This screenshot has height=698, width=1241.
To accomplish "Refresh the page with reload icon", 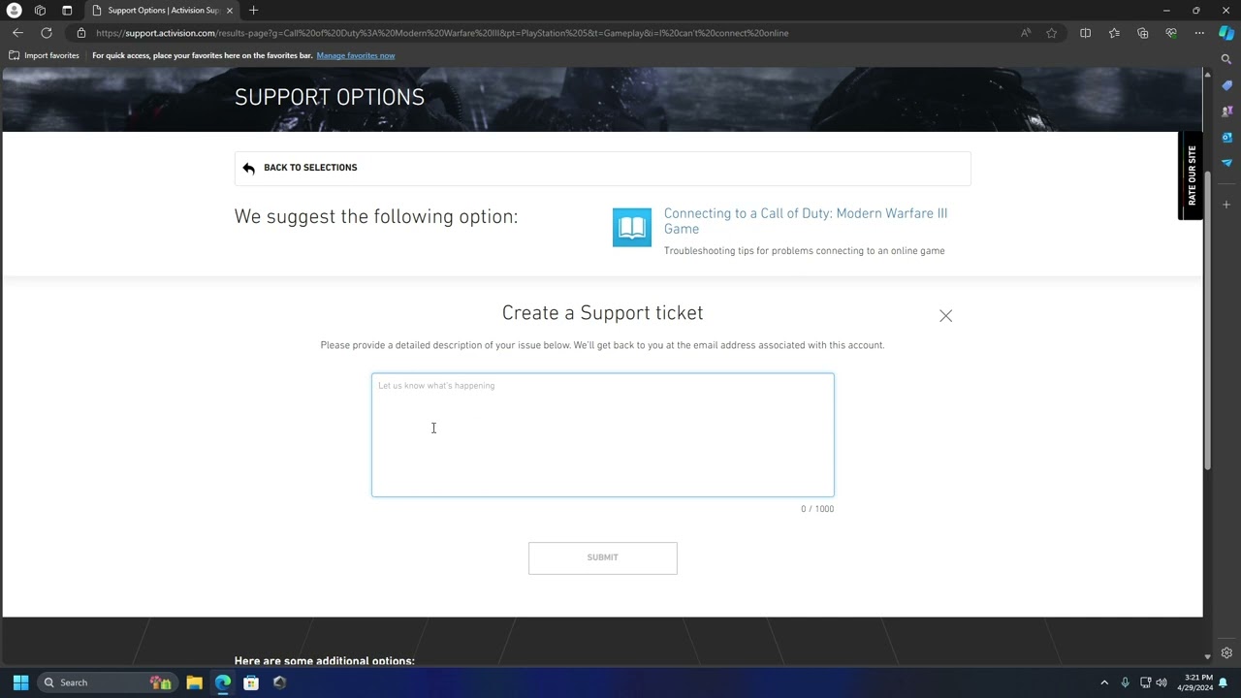I will click(x=46, y=33).
